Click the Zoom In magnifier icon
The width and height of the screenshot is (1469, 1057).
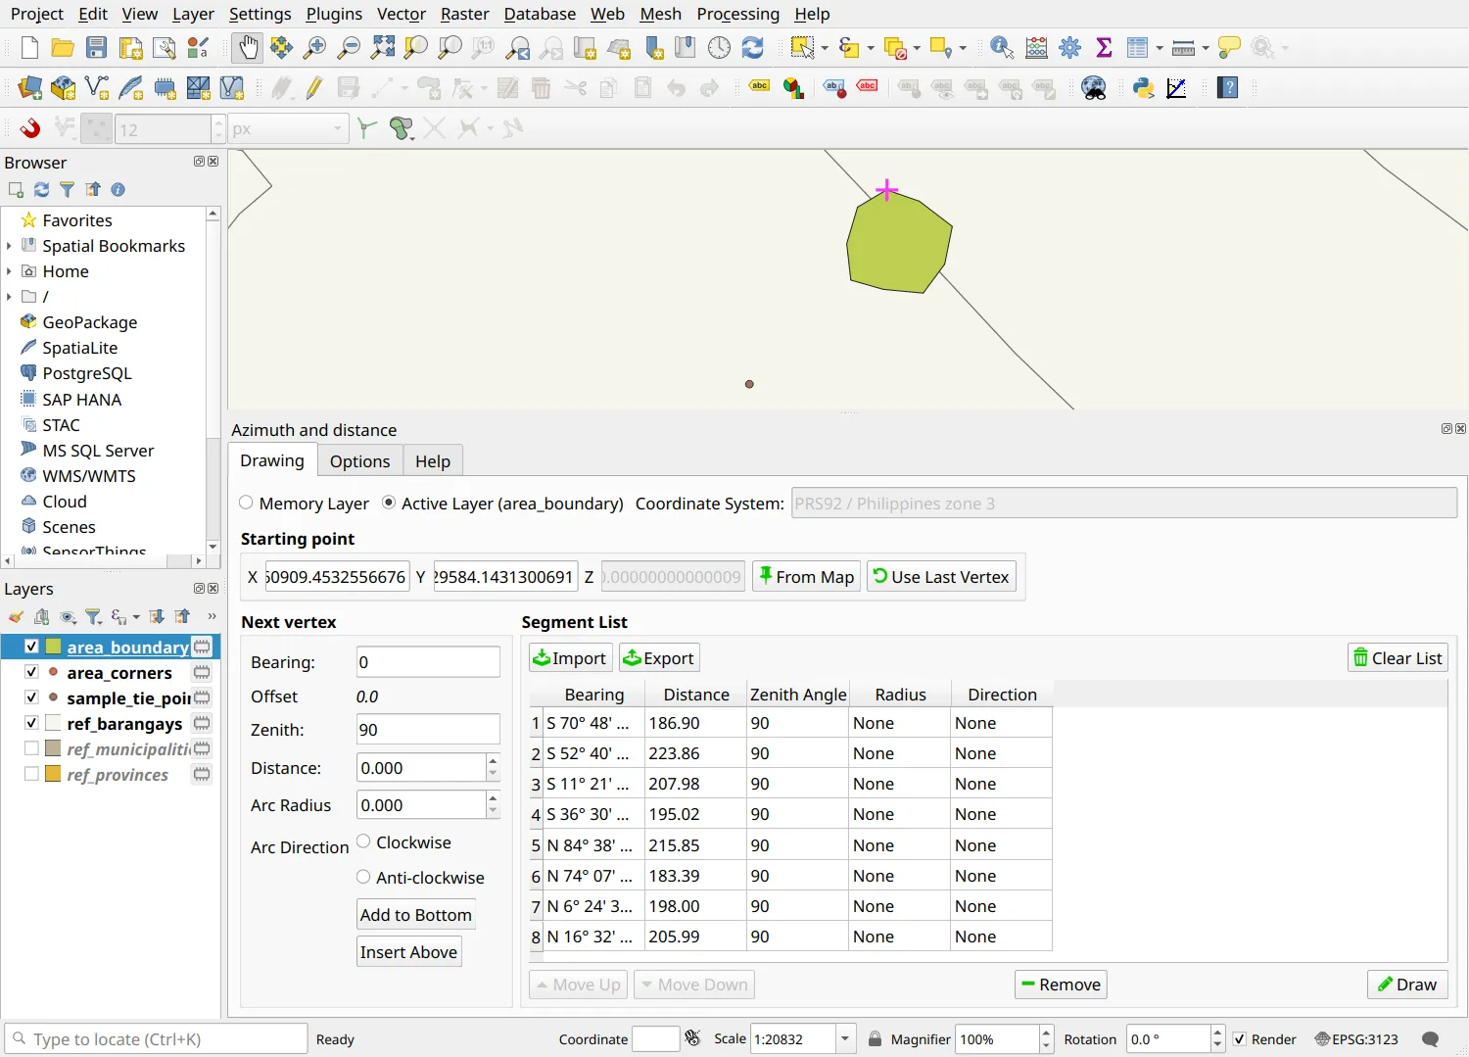coord(314,47)
